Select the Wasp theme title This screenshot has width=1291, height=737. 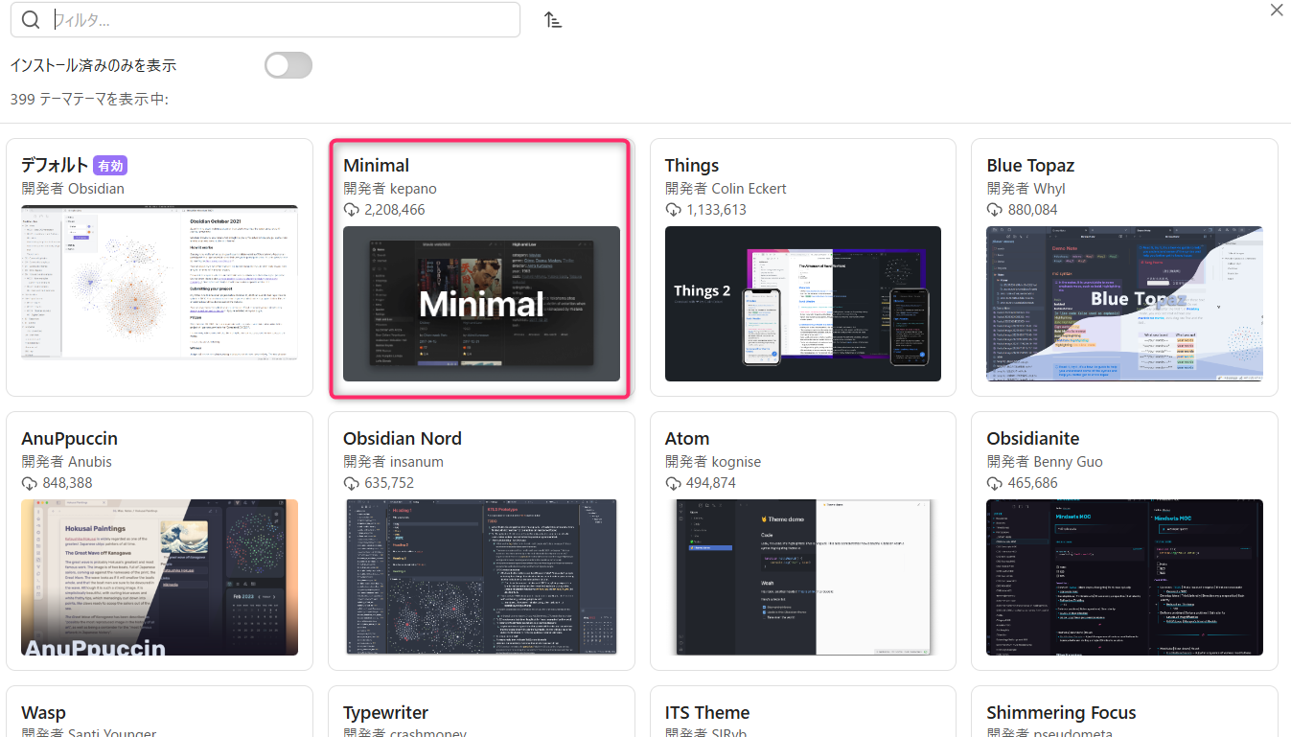(x=43, y=712)
